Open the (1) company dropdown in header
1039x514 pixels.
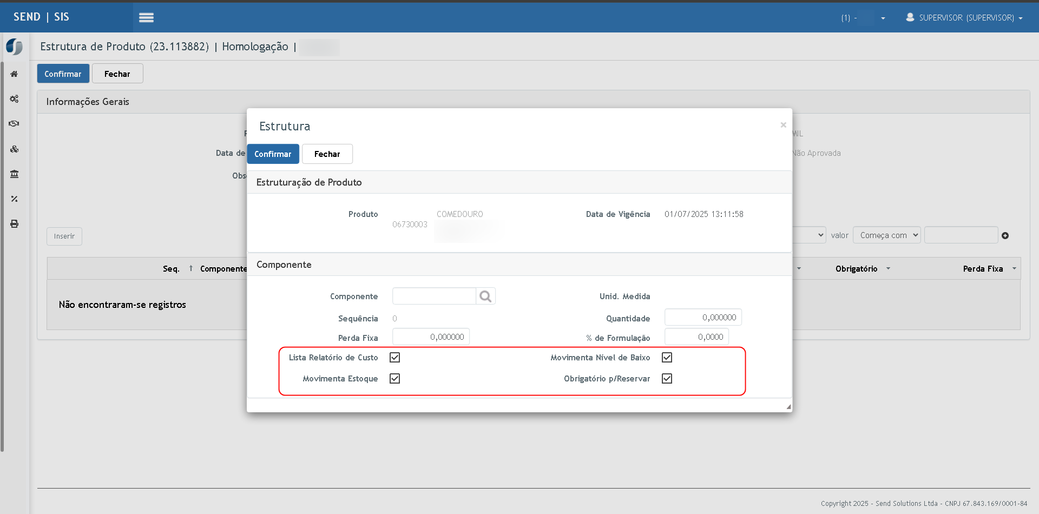pos(863,18)
